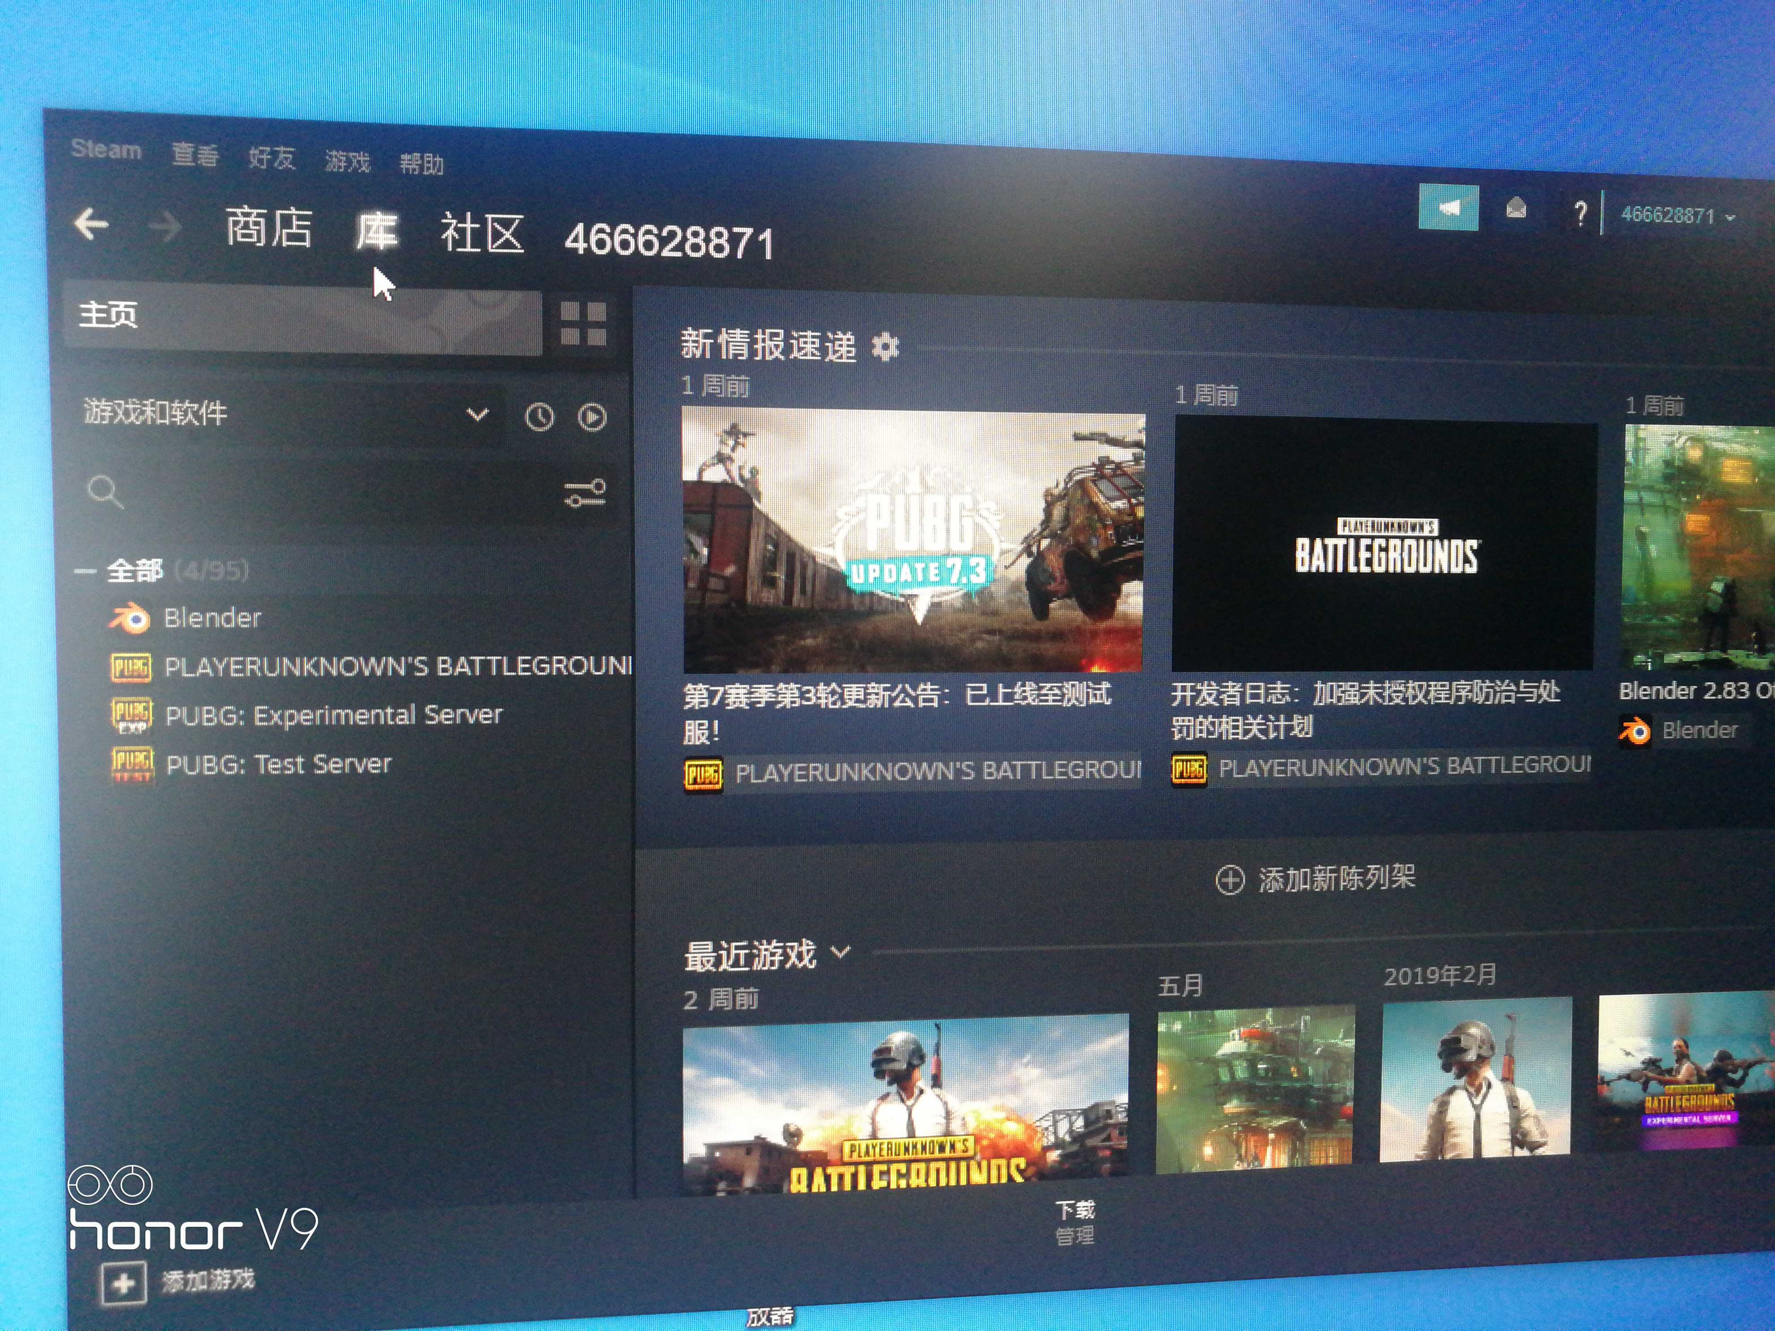Image resolution: width=1775 pixels, height=1331 pixels.
Task: Select Blender in the game list
Action: (x=212, y=618)
